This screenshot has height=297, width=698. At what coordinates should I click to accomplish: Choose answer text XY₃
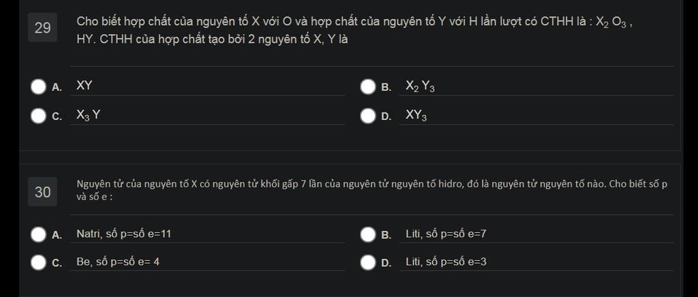click(416, 116)
